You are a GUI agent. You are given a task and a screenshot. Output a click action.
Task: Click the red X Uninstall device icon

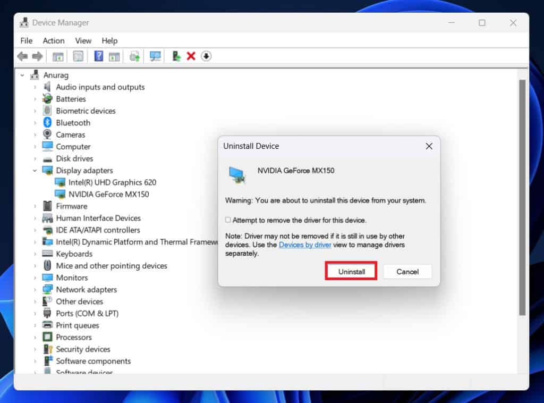pyautogui.click(x=191, y=56)
